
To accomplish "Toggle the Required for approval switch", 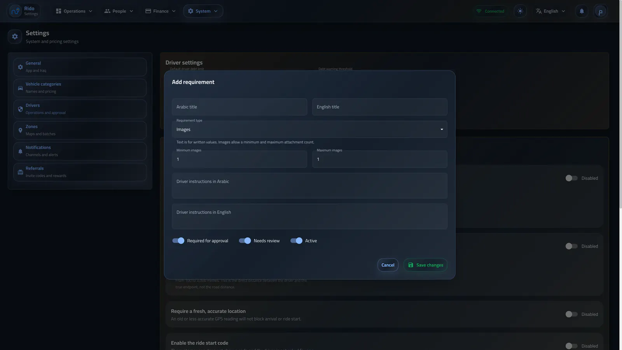I will (x=178, y=241).
